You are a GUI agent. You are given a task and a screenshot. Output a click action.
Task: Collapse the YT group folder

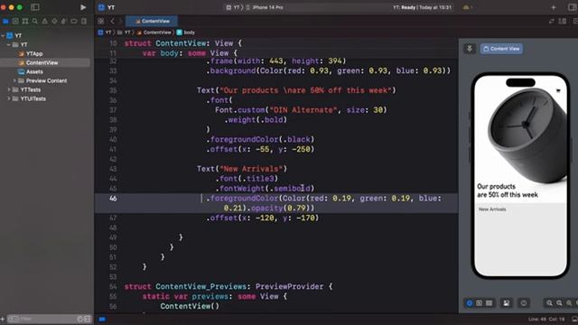tap(8, 44)
